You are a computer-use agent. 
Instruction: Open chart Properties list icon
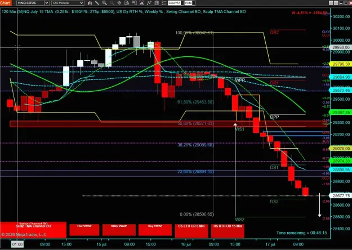[164, 3]
